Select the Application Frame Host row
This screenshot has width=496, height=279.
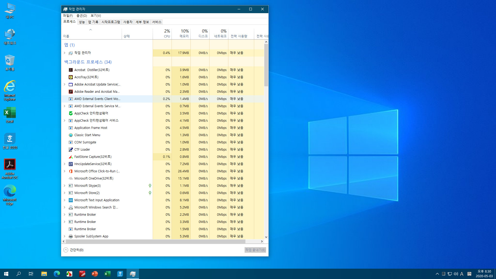click(163, 128)
